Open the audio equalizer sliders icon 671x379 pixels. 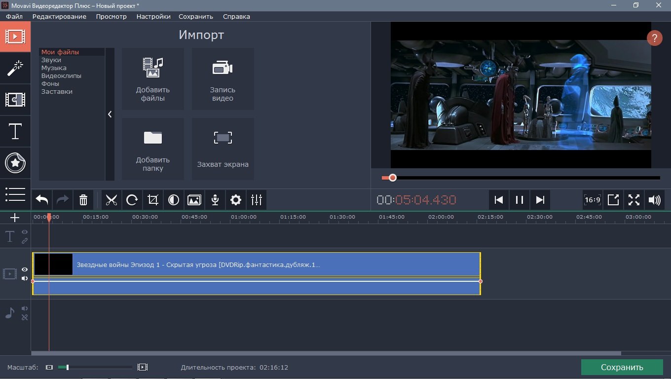tap(257, 200)
